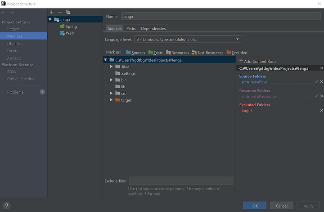Remove content root C:\Users\gdtbg\IdeaProjects\Jenga
This screenshot has height=212, width=324.
click(x=321, y=68)
